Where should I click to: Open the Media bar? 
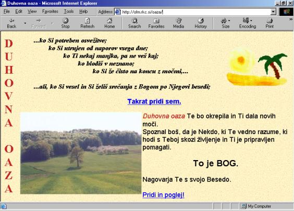[x=178, y=23]
